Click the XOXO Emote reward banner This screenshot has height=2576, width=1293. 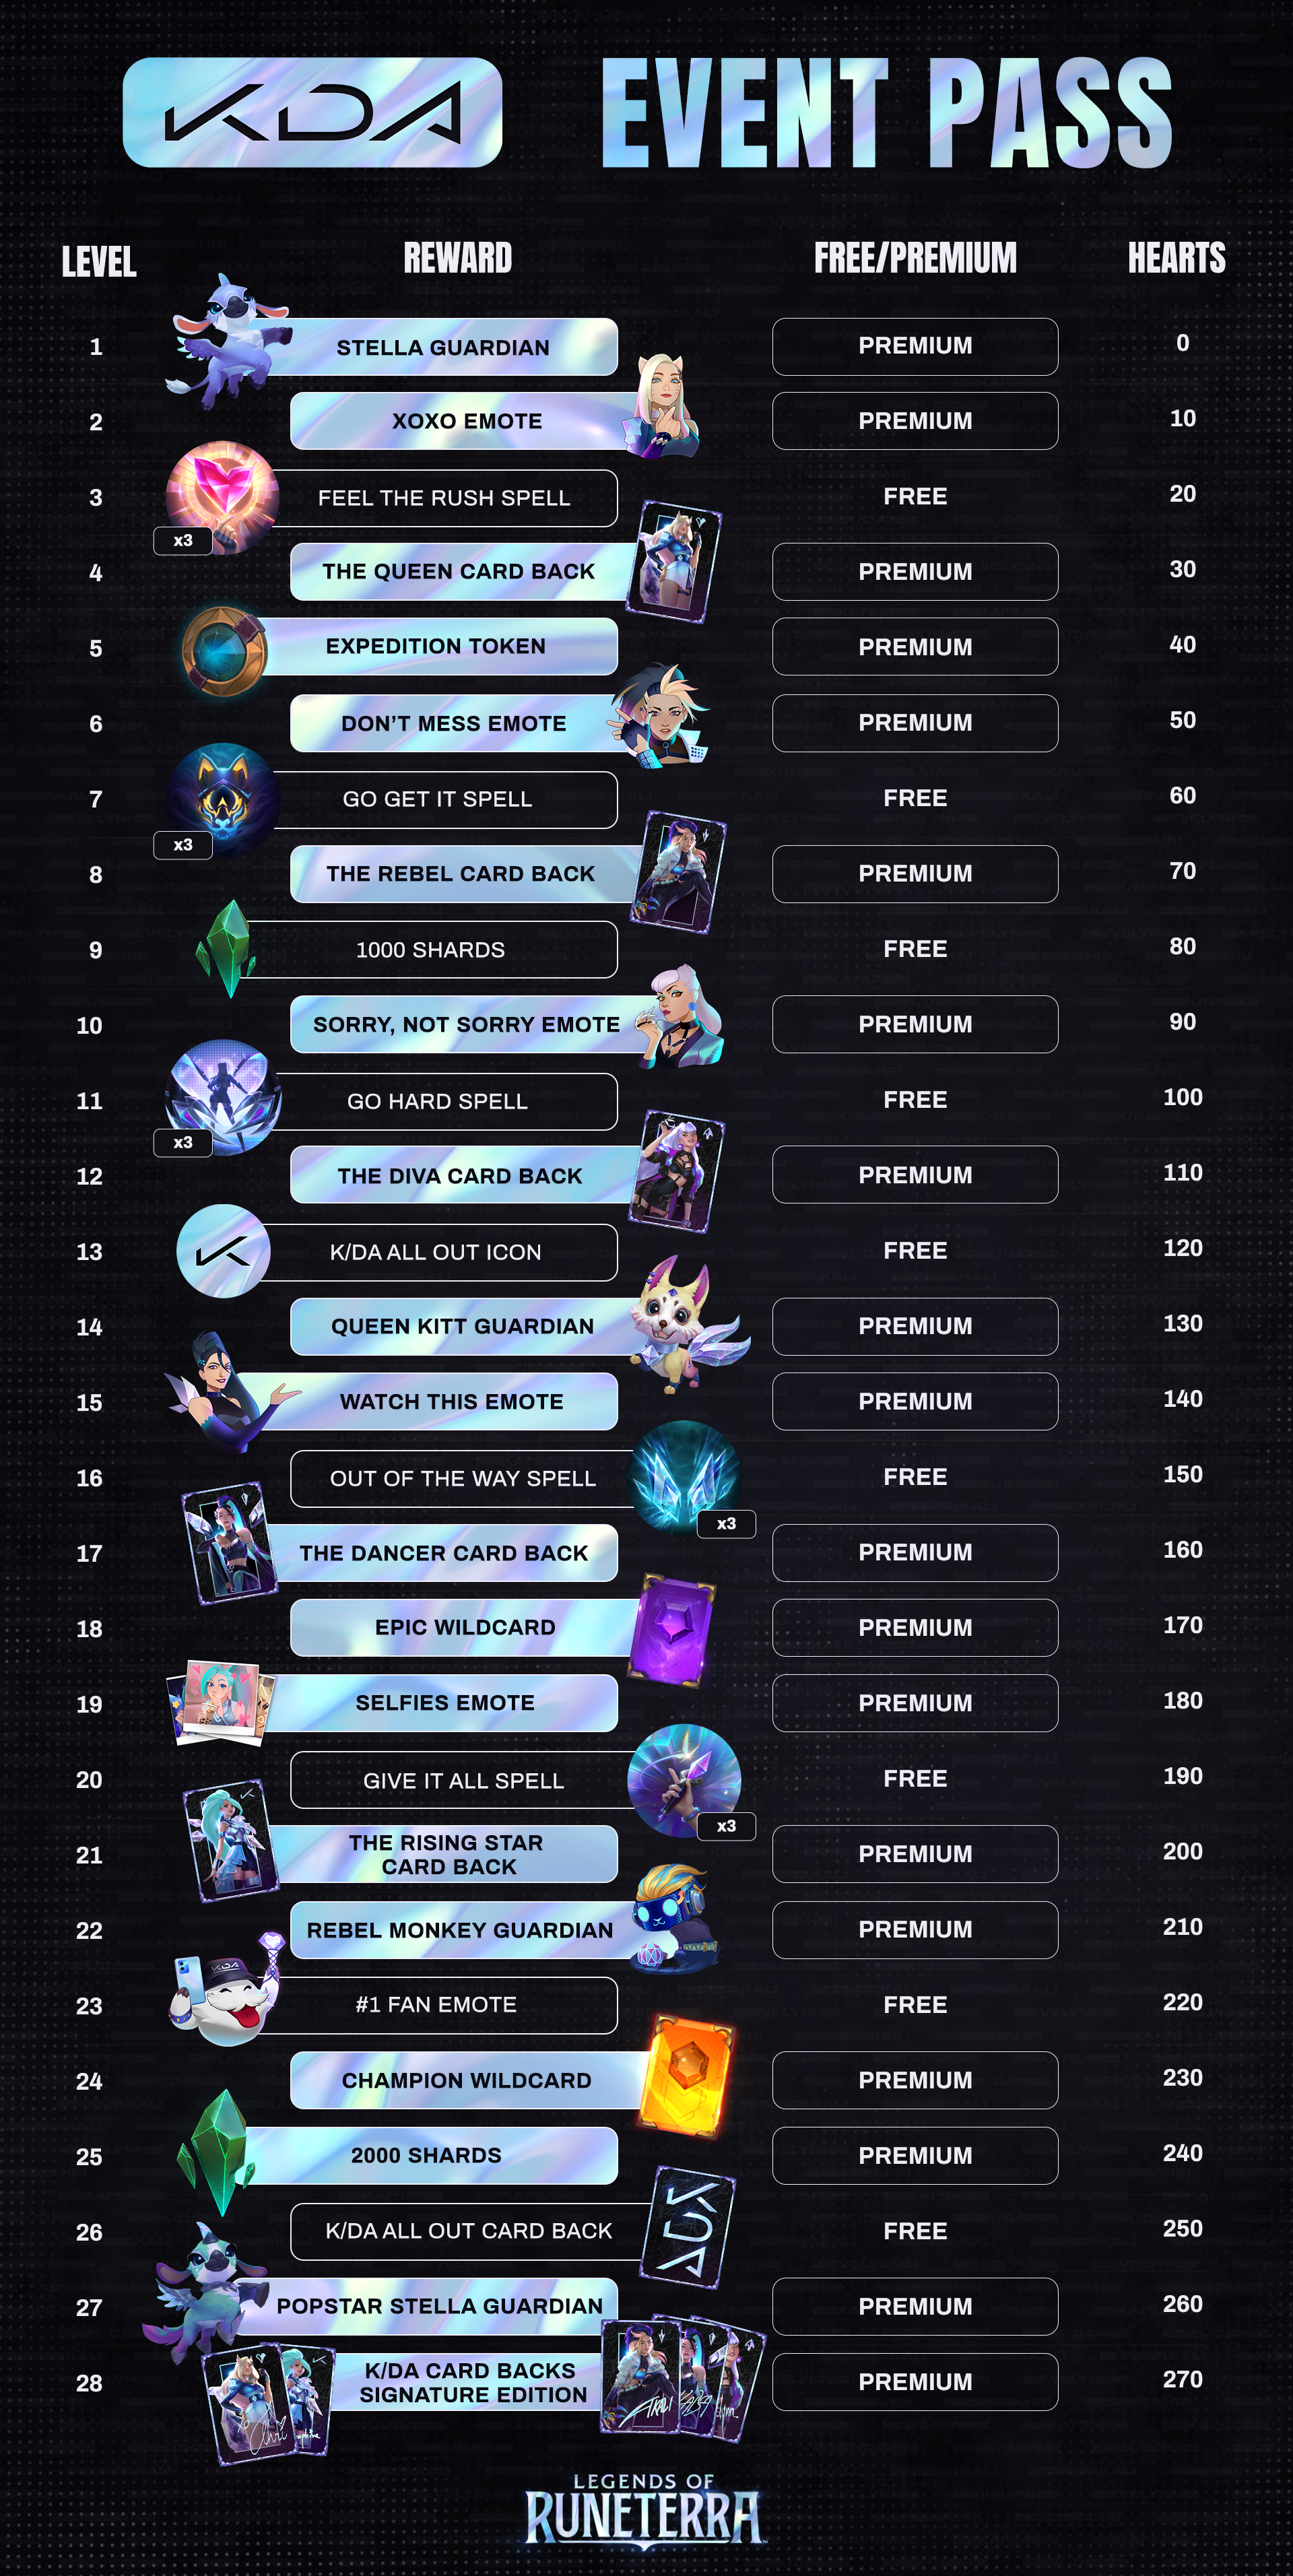(x=466, y=421)
